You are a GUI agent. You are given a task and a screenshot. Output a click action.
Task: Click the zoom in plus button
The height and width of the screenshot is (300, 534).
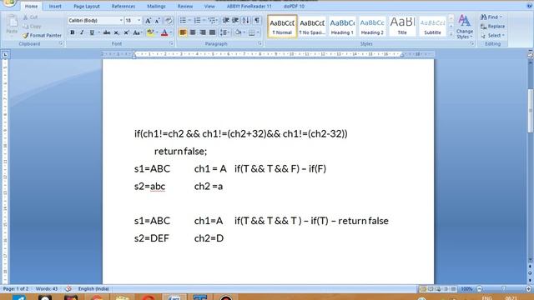click(x=529, y=289)
